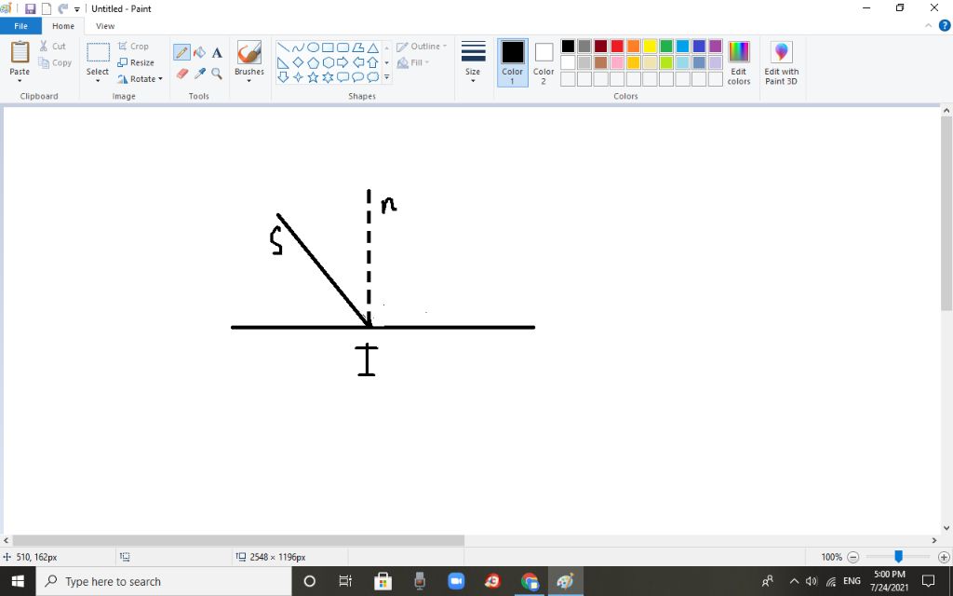
Task: Open the Quick Access Toolbar customize dropdown
Action: point(77,9)
